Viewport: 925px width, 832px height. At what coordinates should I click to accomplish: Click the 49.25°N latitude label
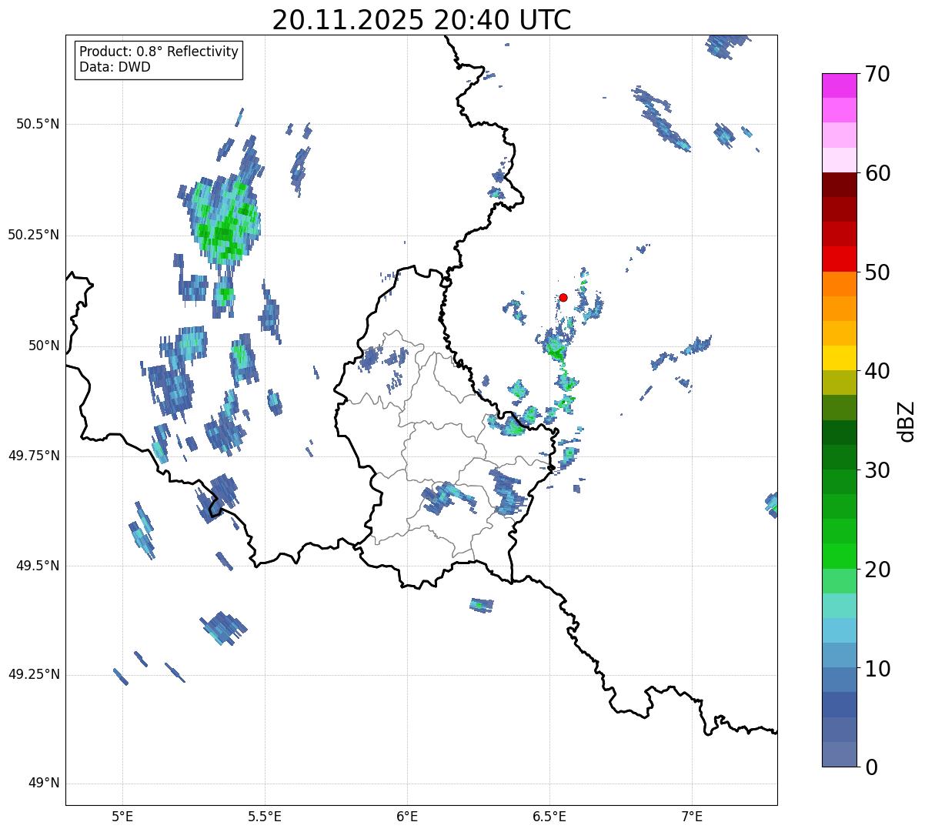click(x=33, y=675)
